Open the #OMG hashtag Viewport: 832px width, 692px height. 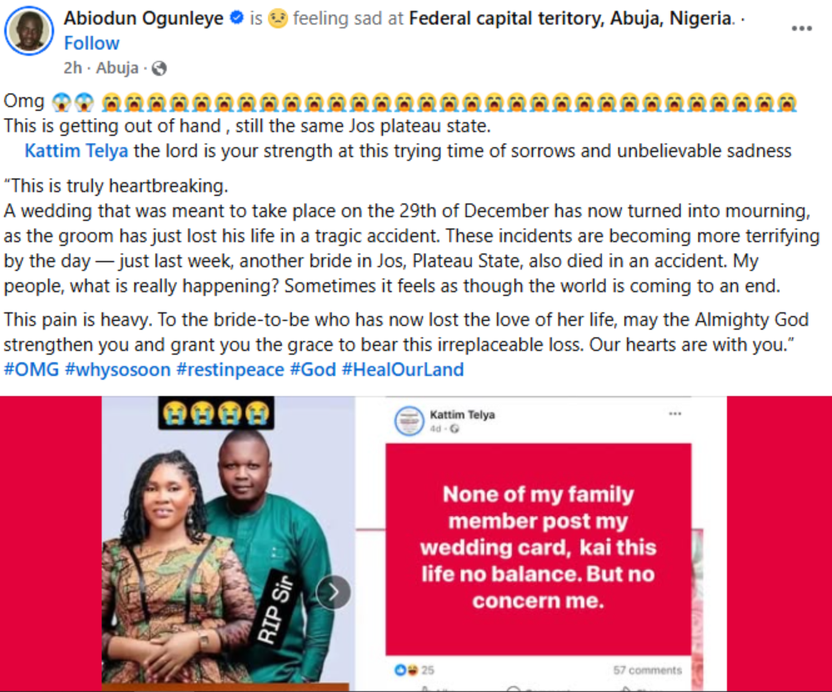tap(32, 369)
